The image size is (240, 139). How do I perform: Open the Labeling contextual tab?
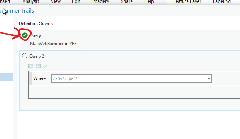coord(222,2)
